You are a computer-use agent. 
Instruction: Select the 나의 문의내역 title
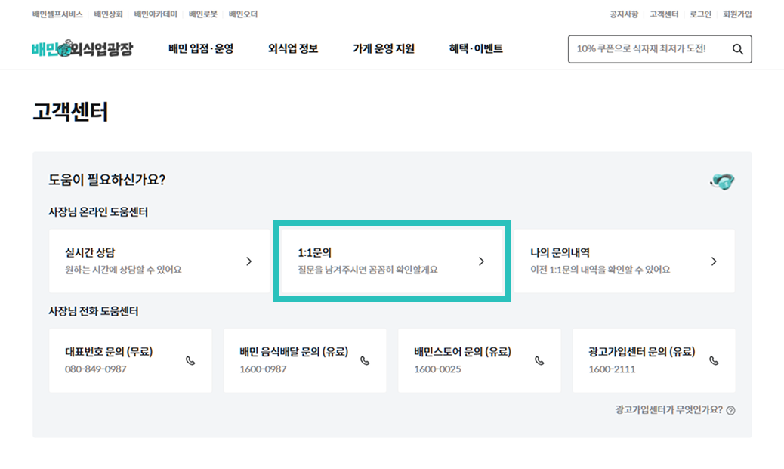point(560,252)
